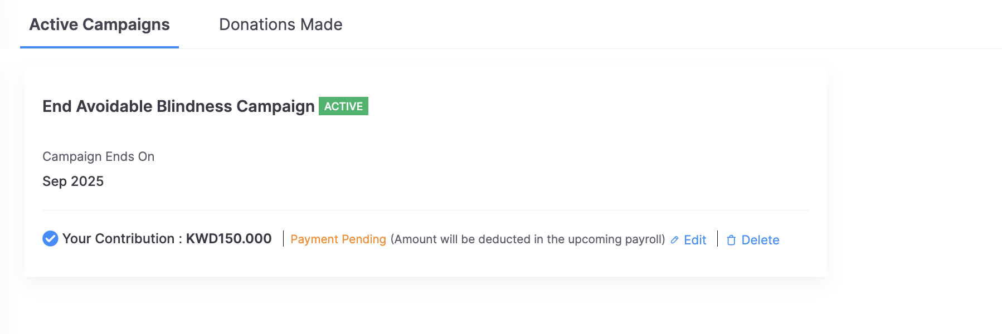The width and height of the screenshot is (1002, 334).
Task: Click the Sep 2025 end date
Action: pyautogui.click(x=73, y=181)
